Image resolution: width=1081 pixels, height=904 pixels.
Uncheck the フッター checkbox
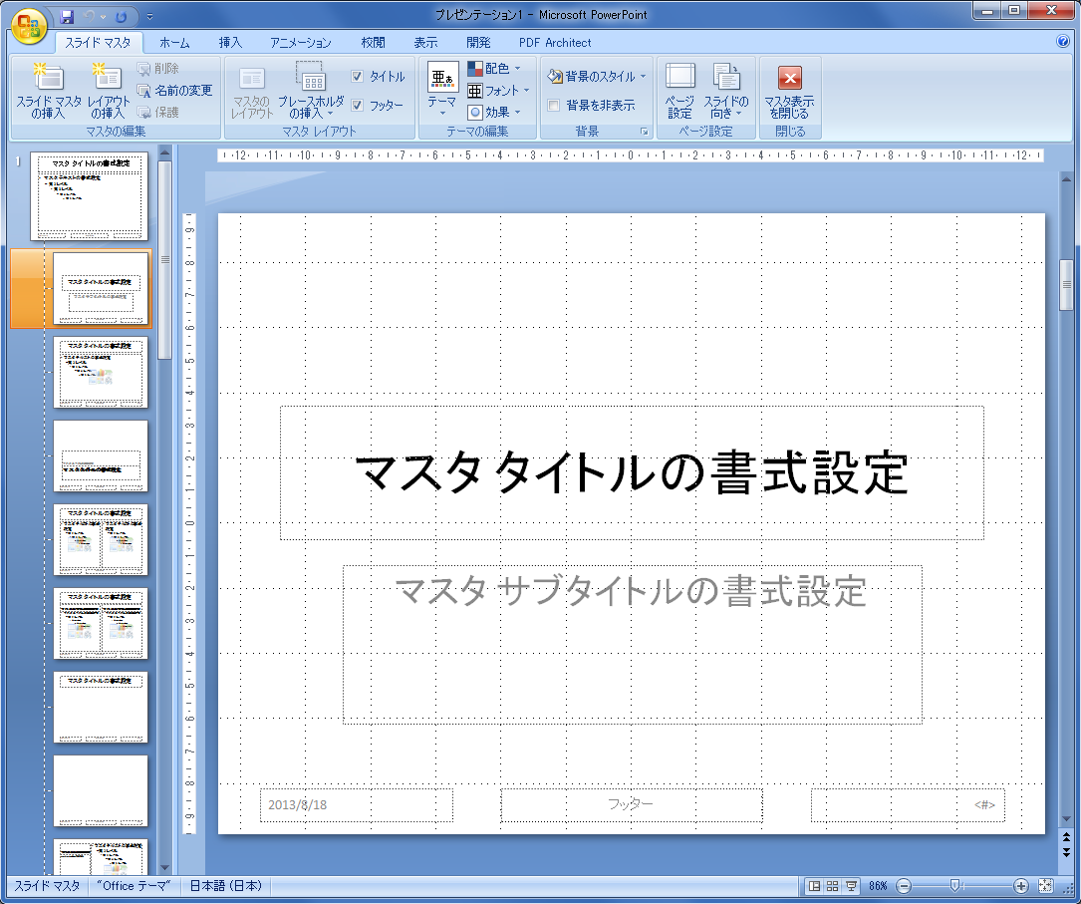[358, 105]
